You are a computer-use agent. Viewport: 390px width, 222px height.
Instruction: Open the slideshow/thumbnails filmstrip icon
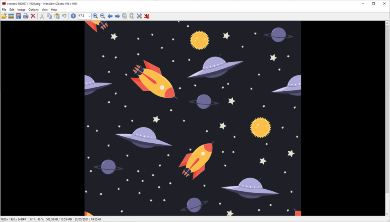tap(11, 16)
